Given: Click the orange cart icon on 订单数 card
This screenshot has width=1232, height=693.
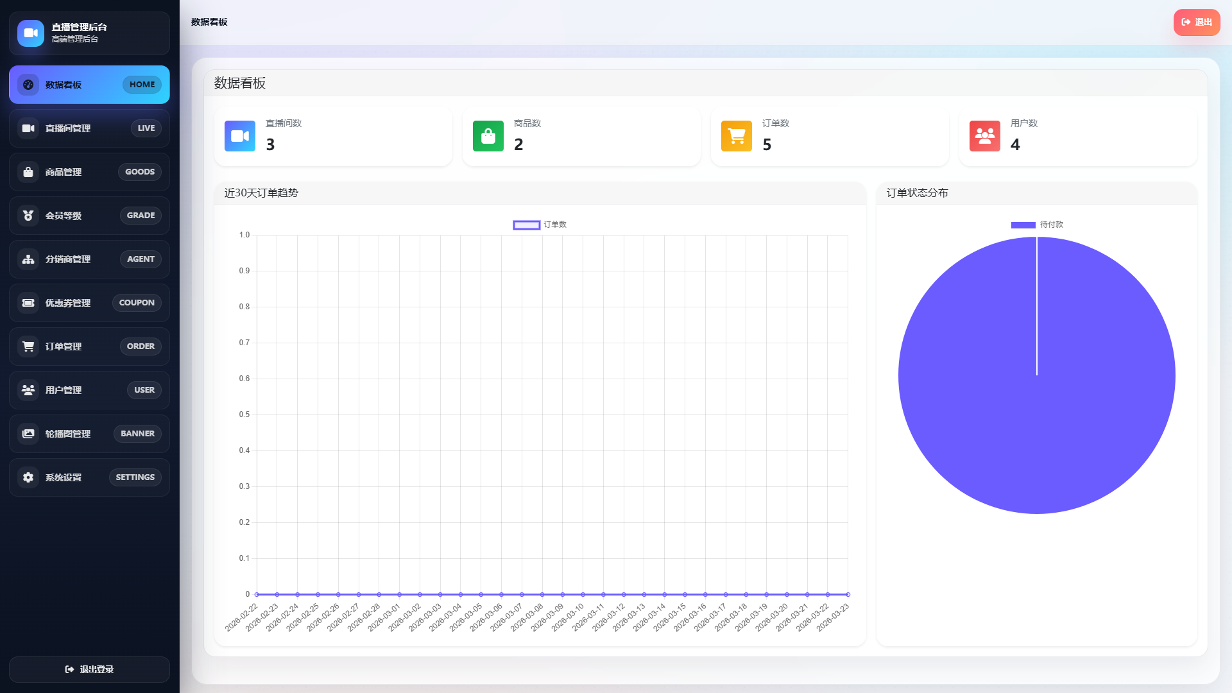Looking at the screenshot, I should tap(736, 136).
